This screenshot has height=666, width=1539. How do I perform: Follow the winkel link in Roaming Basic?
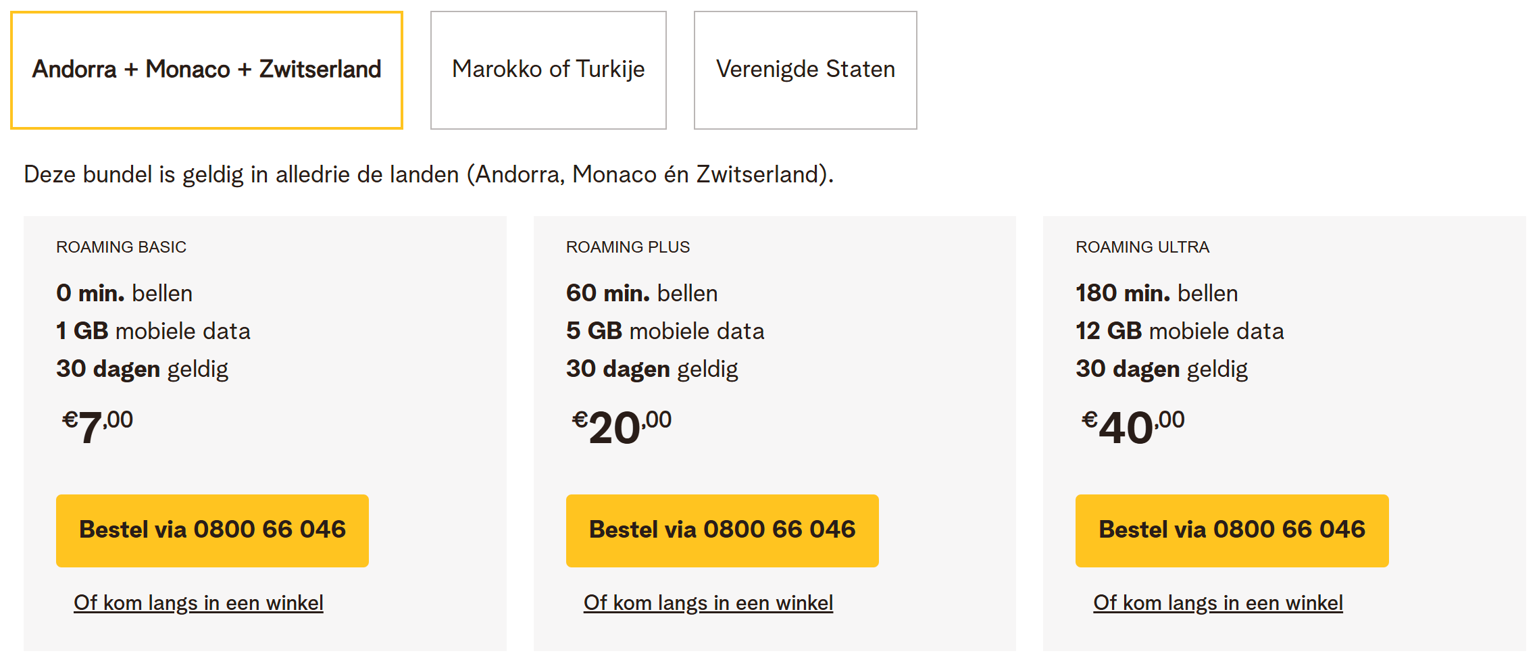pos(199,603)
